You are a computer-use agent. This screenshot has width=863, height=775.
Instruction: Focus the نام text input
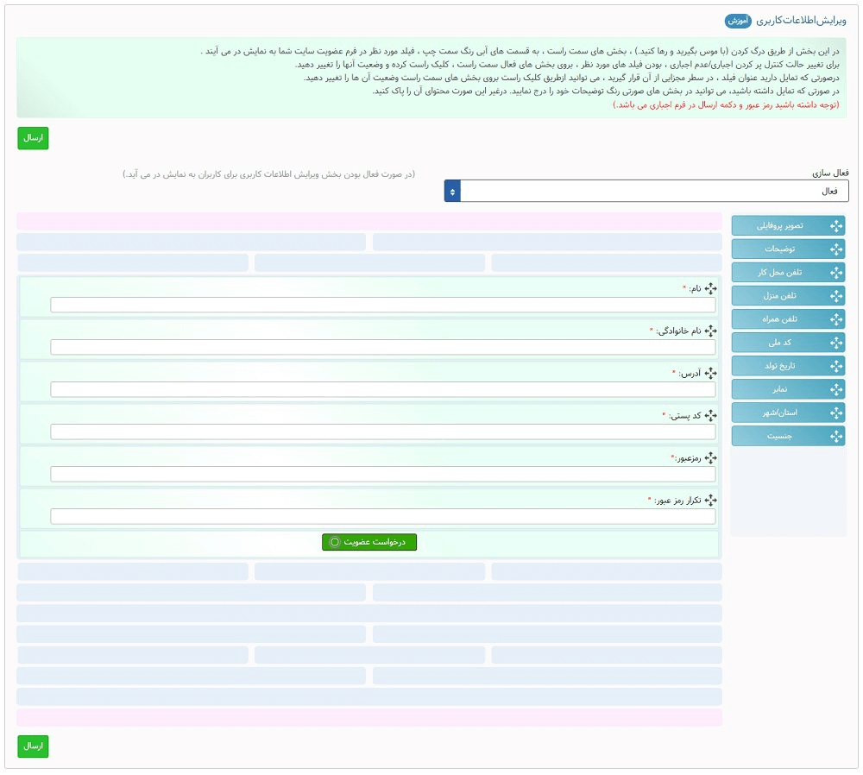(382, 305)
